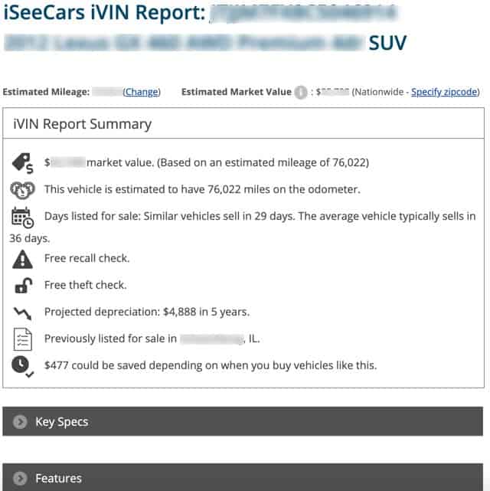Click the depreciation downward arrow icon
The image size is (490, 491).
(22, 313)
